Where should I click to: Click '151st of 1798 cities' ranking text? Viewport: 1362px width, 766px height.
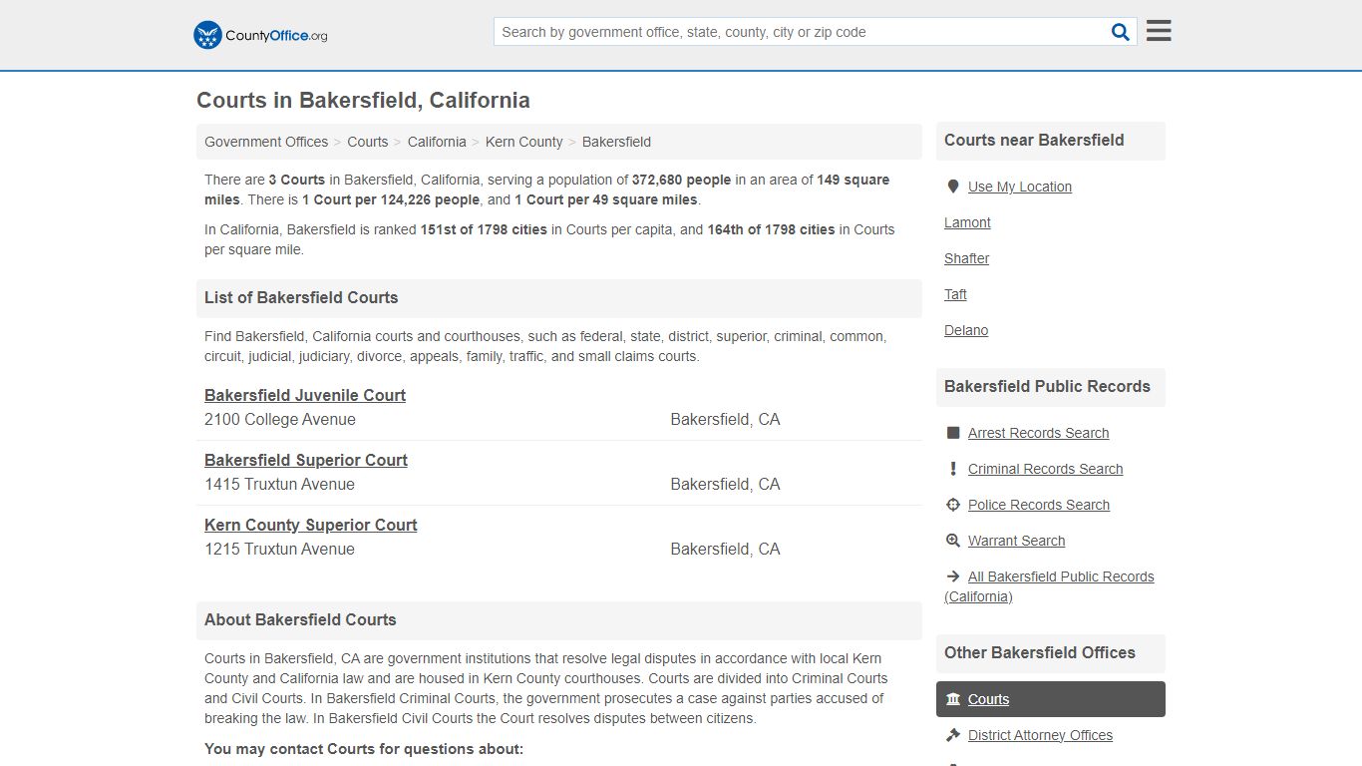pos(484,229)
